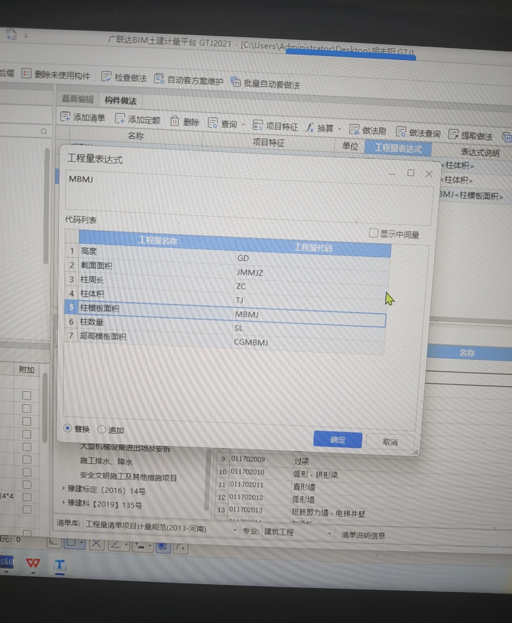Tick the third checkbox under 附加 column
512x623 pixels.
pyautogui.click(x=27, y=421)
